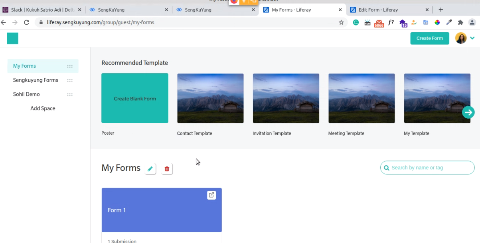This screenshot has width=480, height=243.
Task: Click the browser window extension icon
Action: [426, 22]
